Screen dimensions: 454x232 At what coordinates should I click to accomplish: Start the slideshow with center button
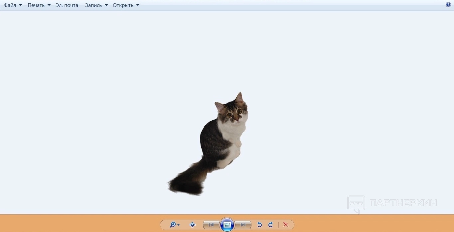click(227, 225)
